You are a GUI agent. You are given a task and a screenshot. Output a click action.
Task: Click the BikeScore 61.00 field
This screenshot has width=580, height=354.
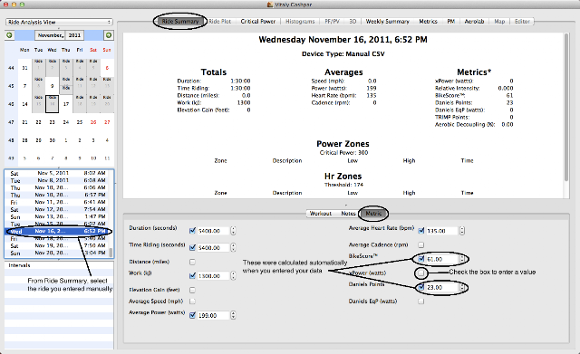pos(442,259)
